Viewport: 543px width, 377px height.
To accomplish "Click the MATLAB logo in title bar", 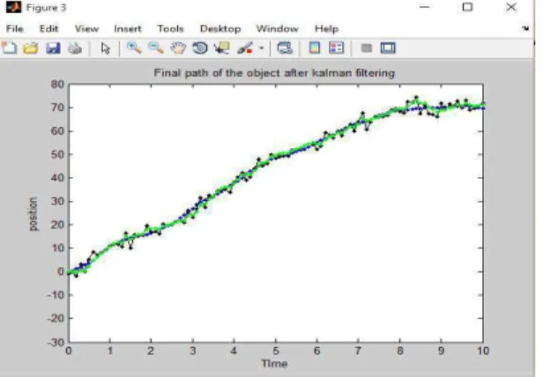I will coord(13,7).
